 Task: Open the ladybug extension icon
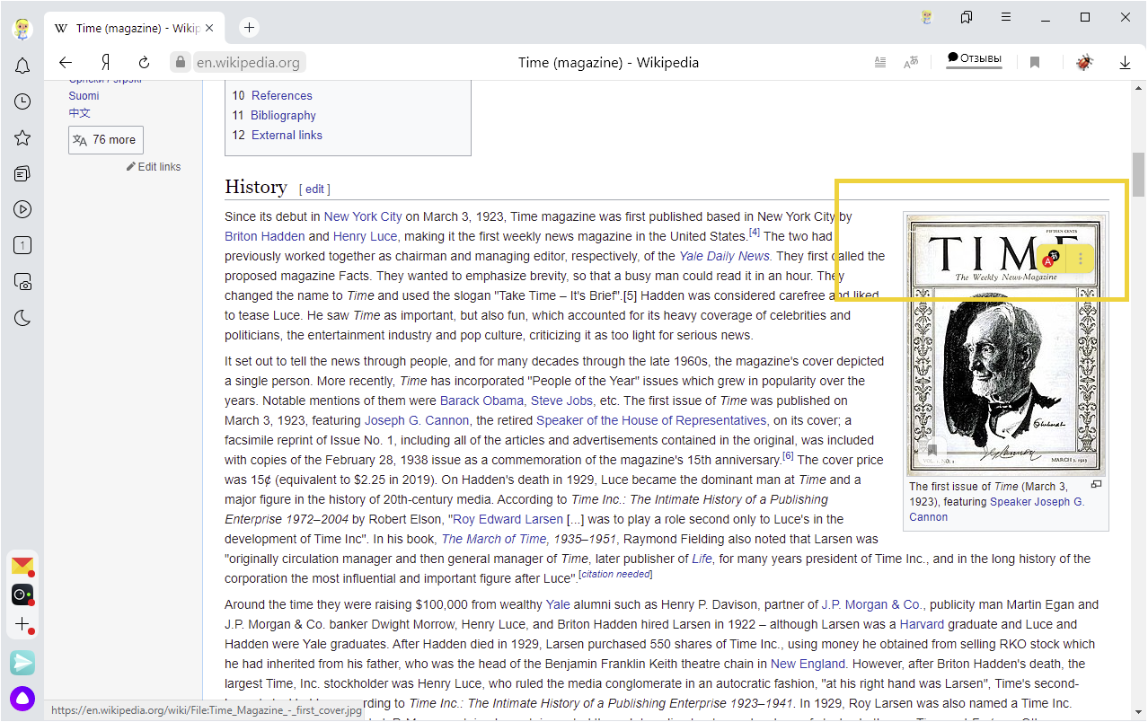coord(1084,63)
